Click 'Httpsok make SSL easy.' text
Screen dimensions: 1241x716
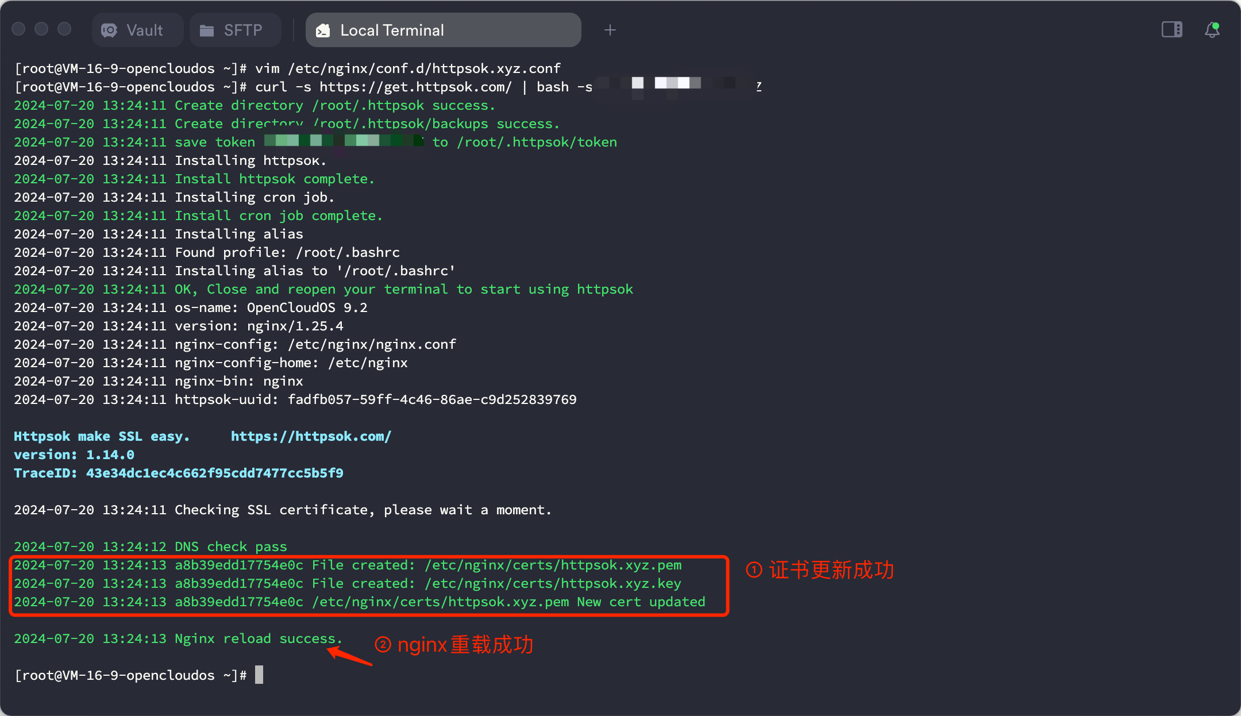point(102,436)
